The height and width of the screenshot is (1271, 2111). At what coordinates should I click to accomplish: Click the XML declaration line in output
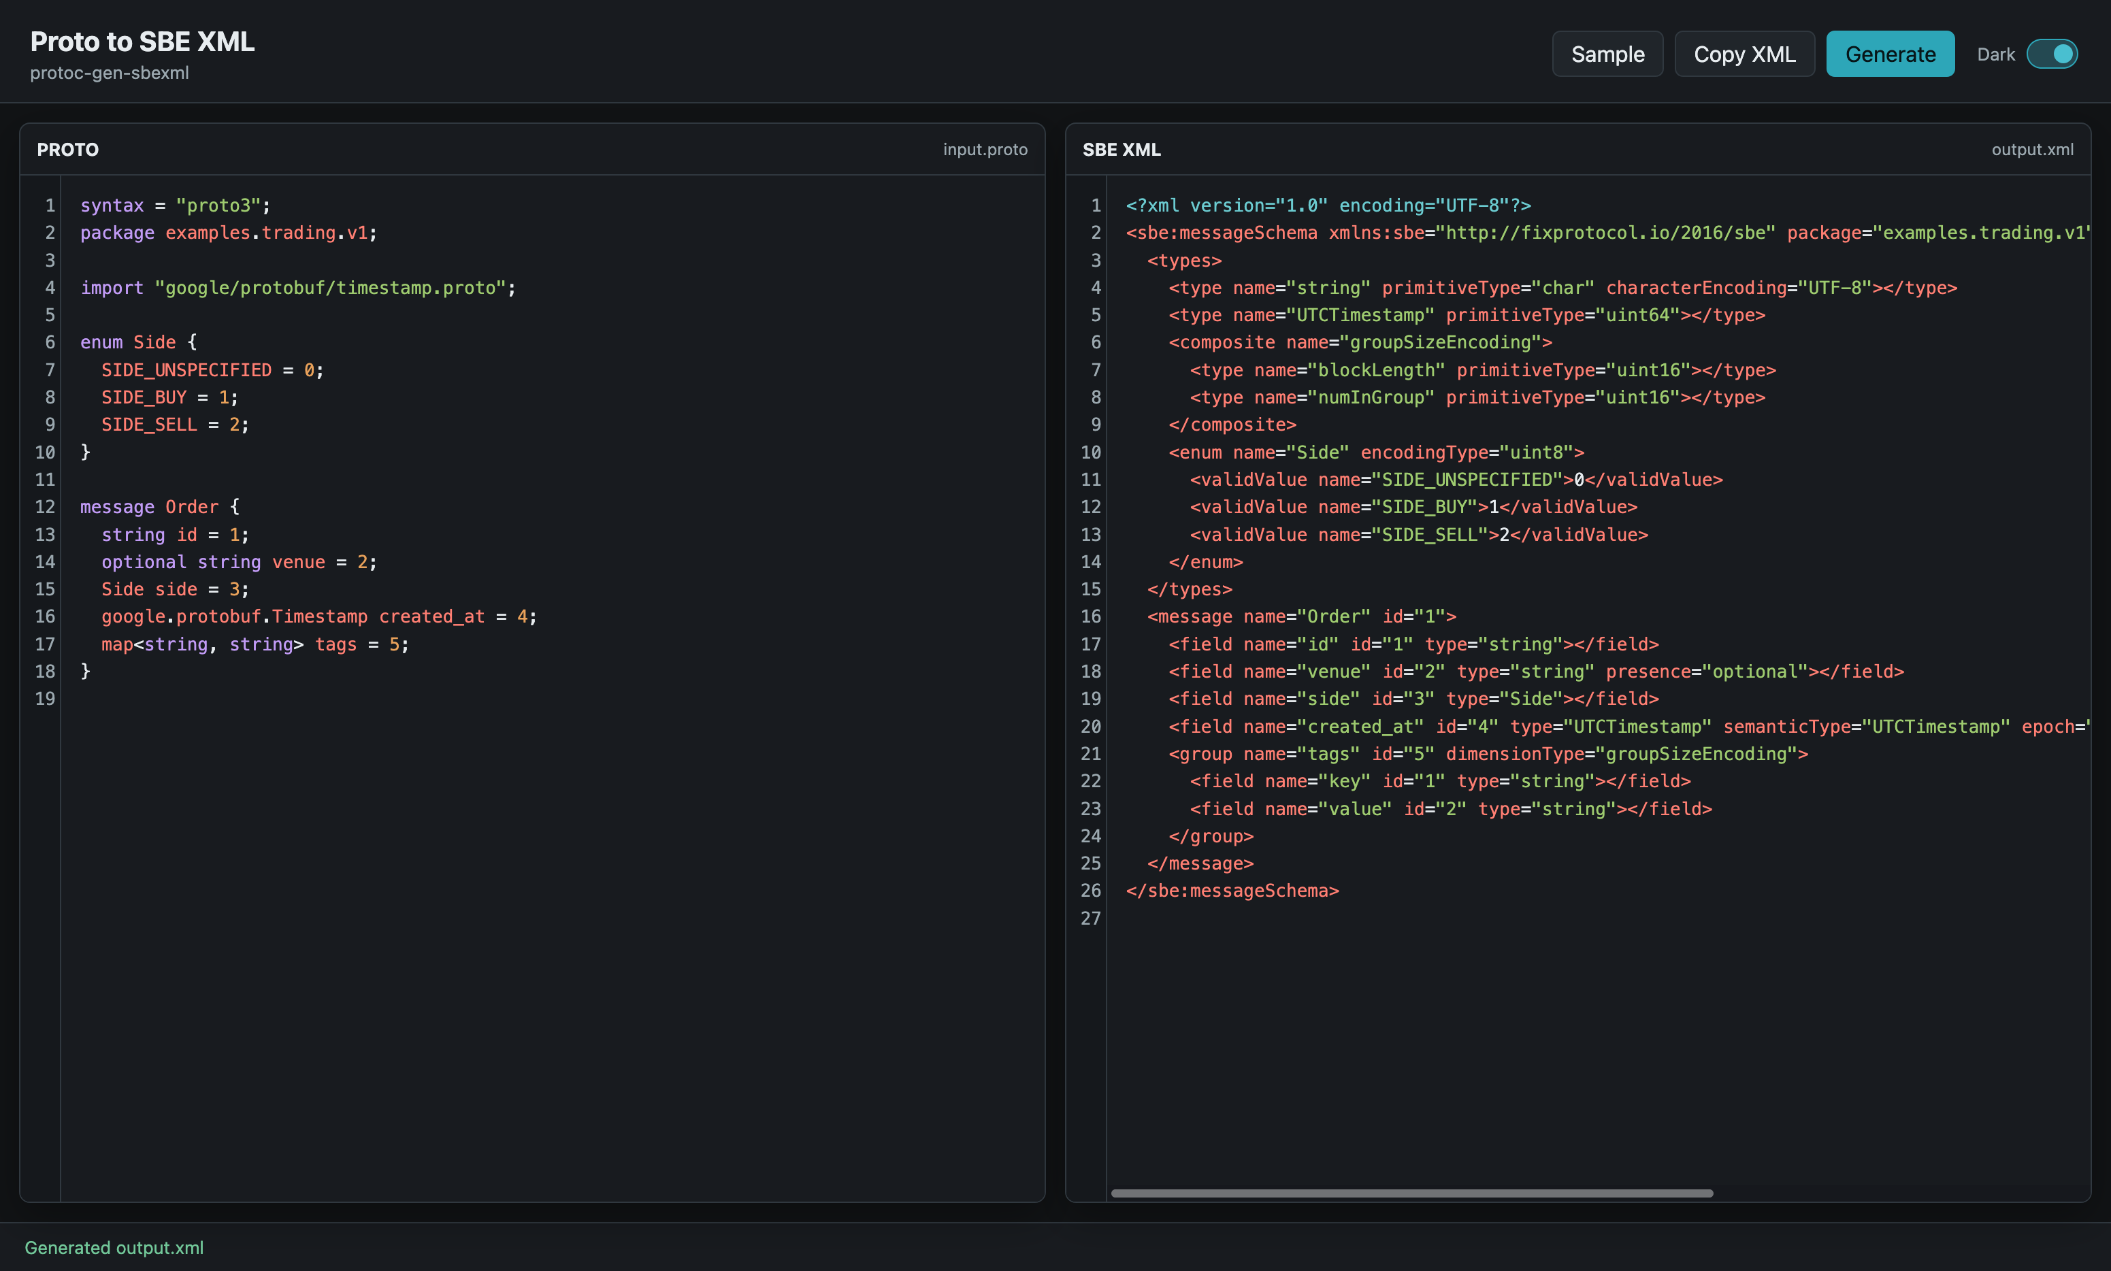coord(1328,205)
